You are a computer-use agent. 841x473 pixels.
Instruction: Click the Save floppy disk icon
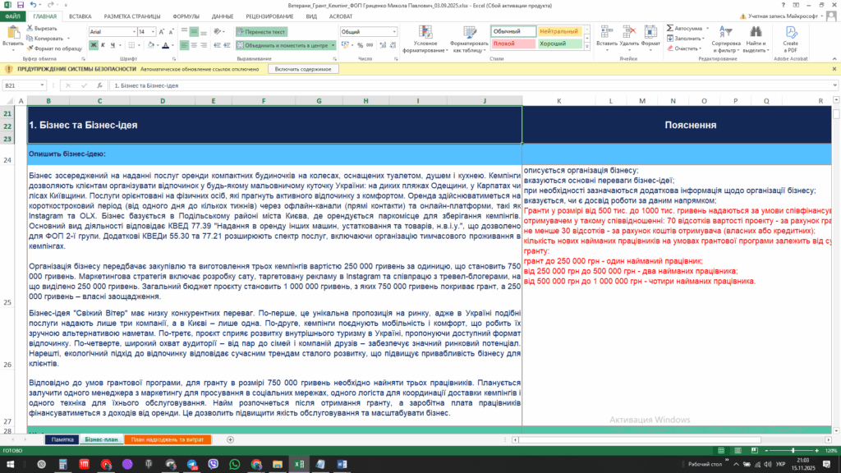coord(19,5)
